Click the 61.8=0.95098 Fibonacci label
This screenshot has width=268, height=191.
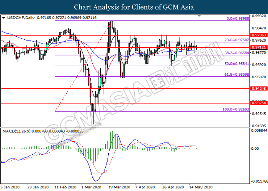click(x=237, y=74)
